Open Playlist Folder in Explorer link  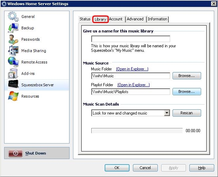pyautogui.click(x=133, y=85)
